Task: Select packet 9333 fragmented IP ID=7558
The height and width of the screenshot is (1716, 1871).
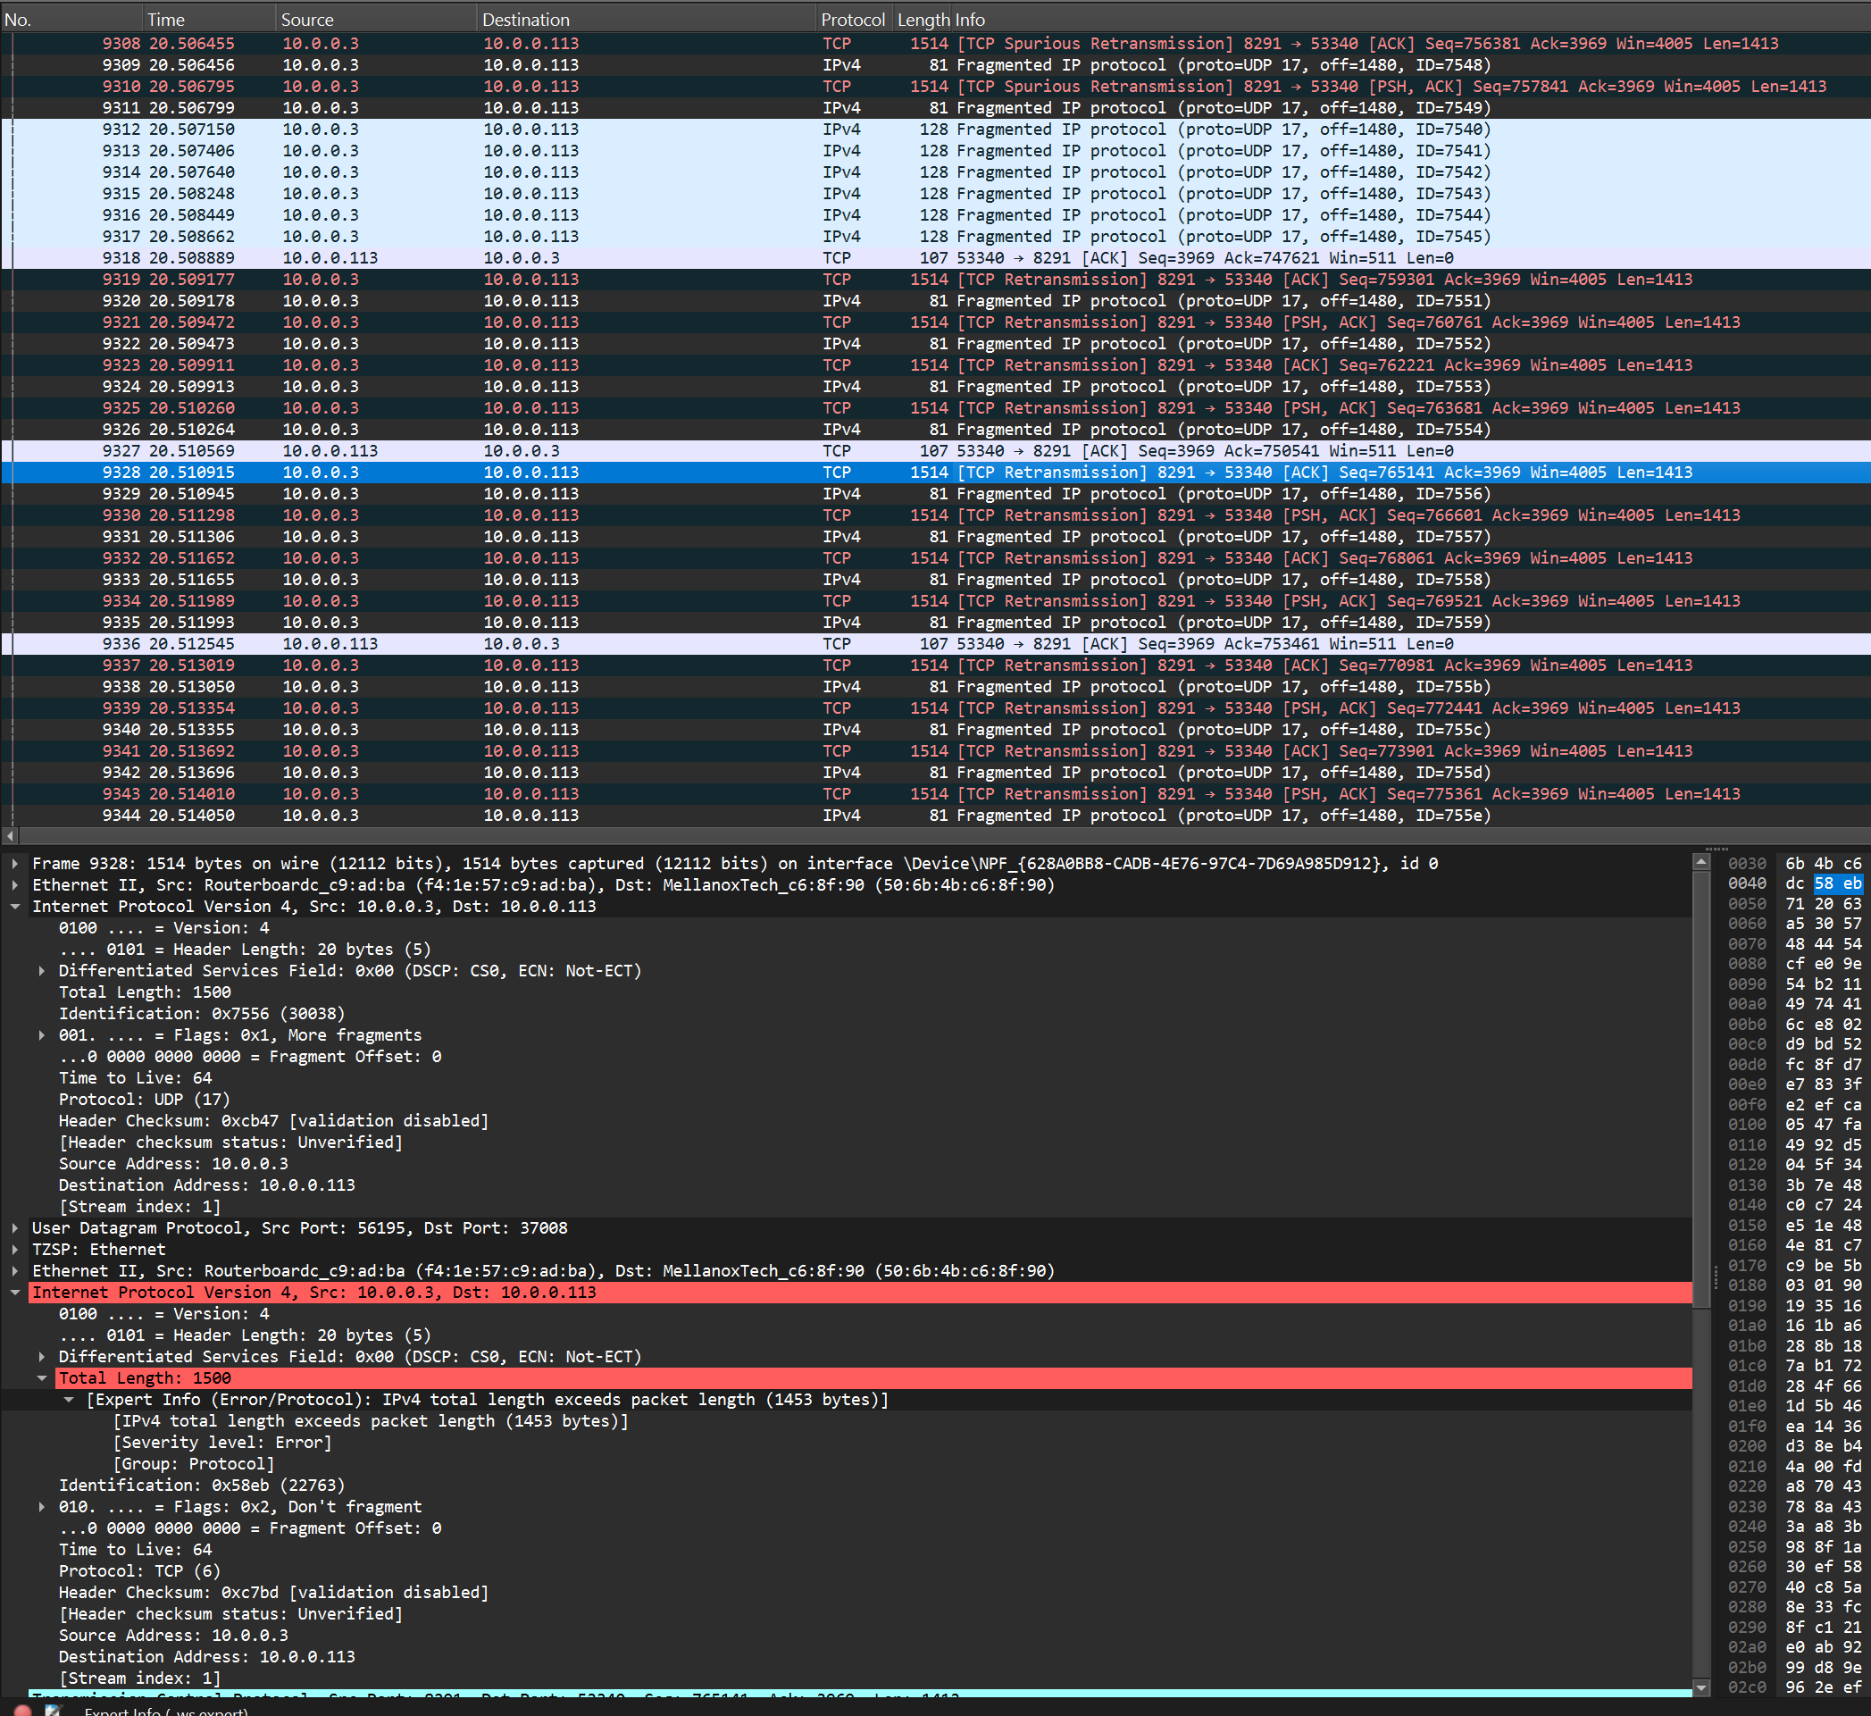Action: click(x=935, y=580)
